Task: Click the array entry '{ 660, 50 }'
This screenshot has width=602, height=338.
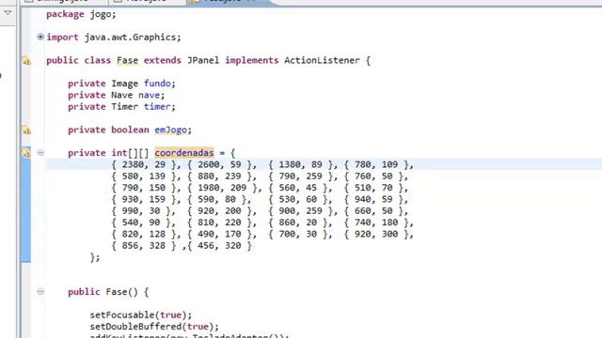Action: (374, 210)
